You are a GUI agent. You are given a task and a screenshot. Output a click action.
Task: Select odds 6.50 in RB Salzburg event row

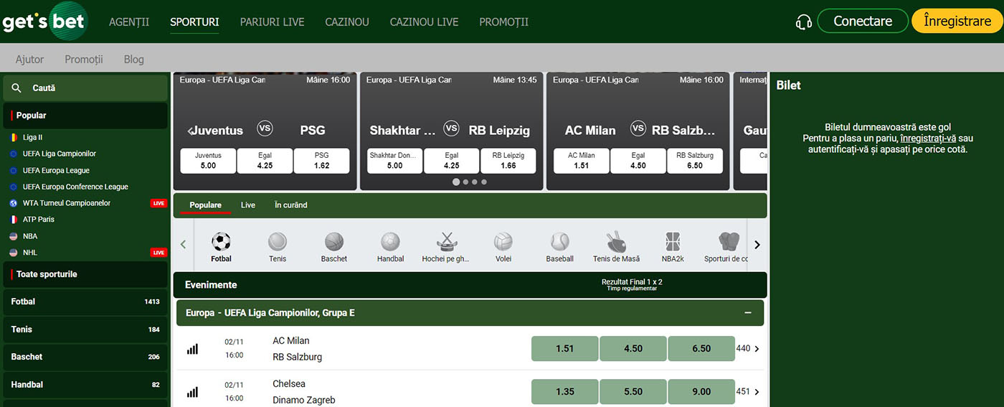[x=701, y=349]
